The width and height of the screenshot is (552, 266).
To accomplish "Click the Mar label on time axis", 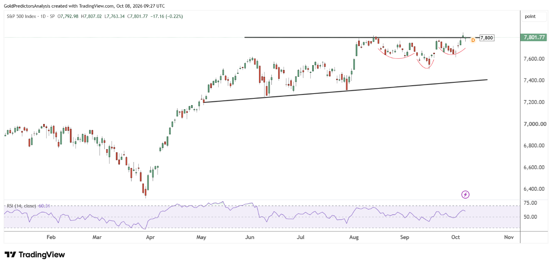I will [x=97, y=237].
